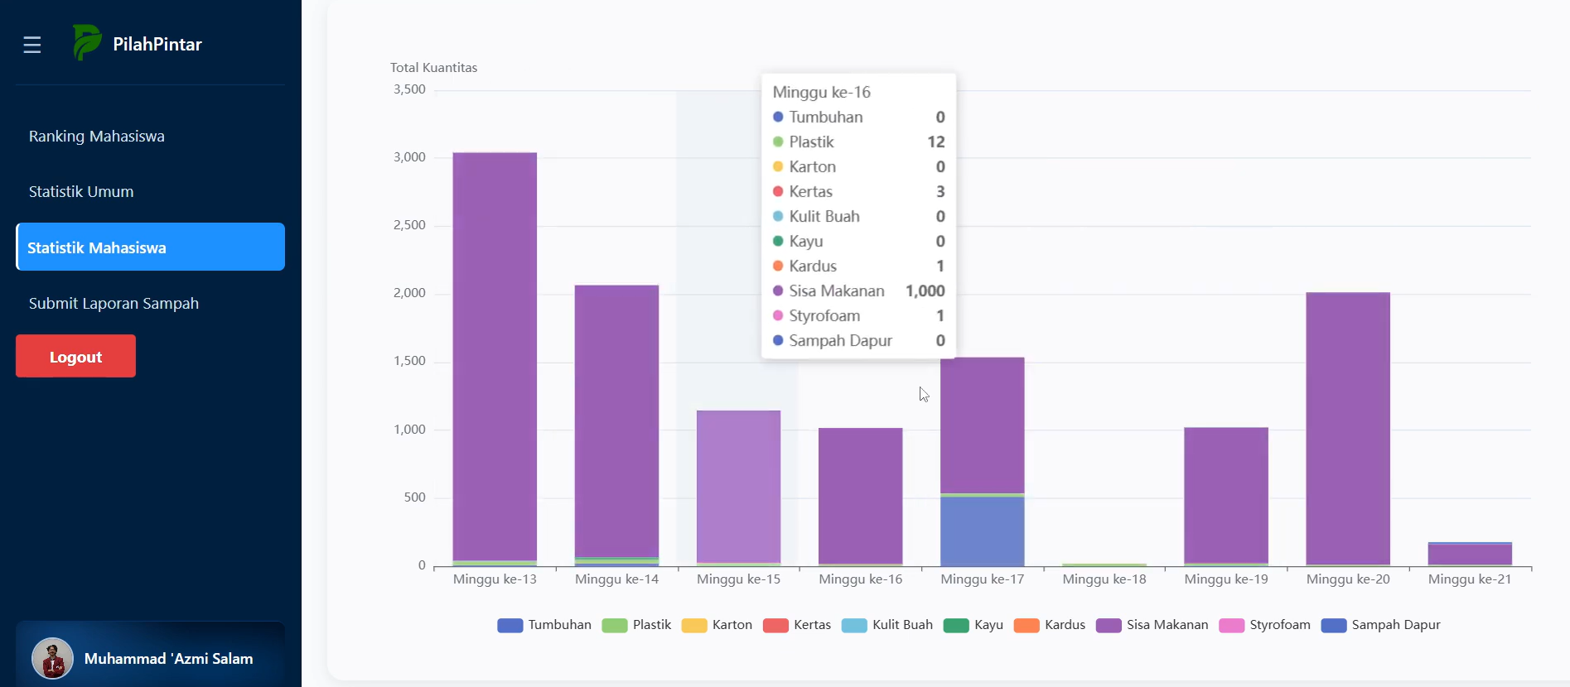Select blue Tumbuhan segment in Minggu ke-17

click(x=982, y=531)
